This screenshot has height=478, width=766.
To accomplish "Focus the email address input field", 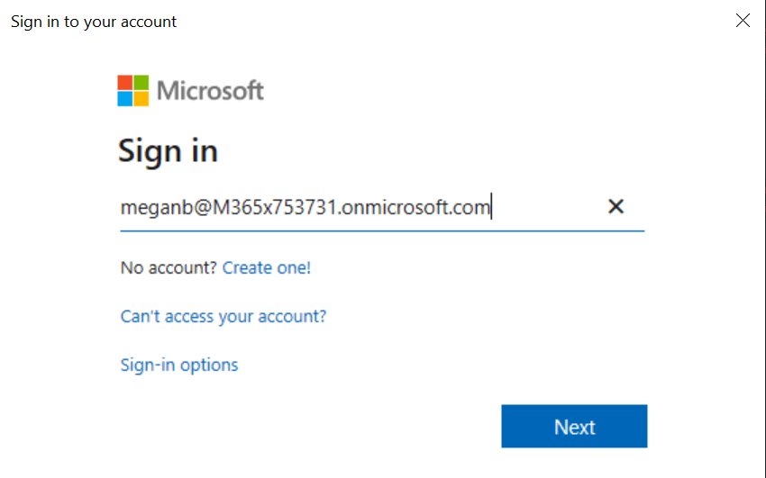I will click(x=360, y=208).
